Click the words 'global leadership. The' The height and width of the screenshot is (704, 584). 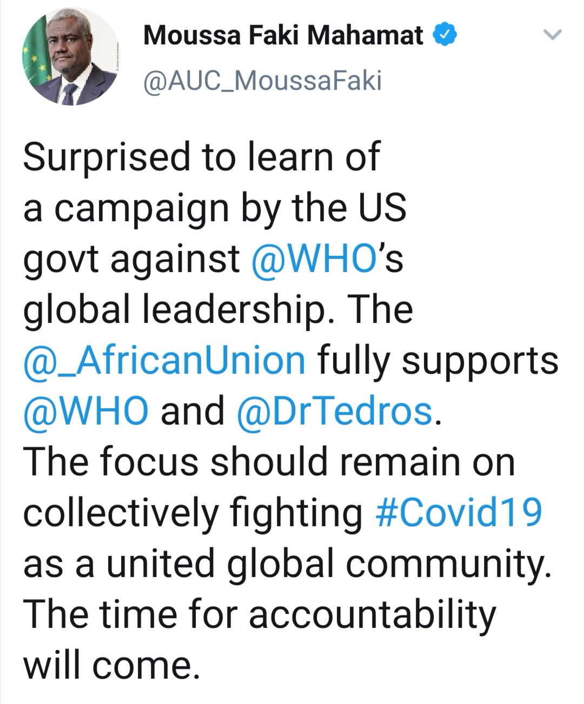218,309
